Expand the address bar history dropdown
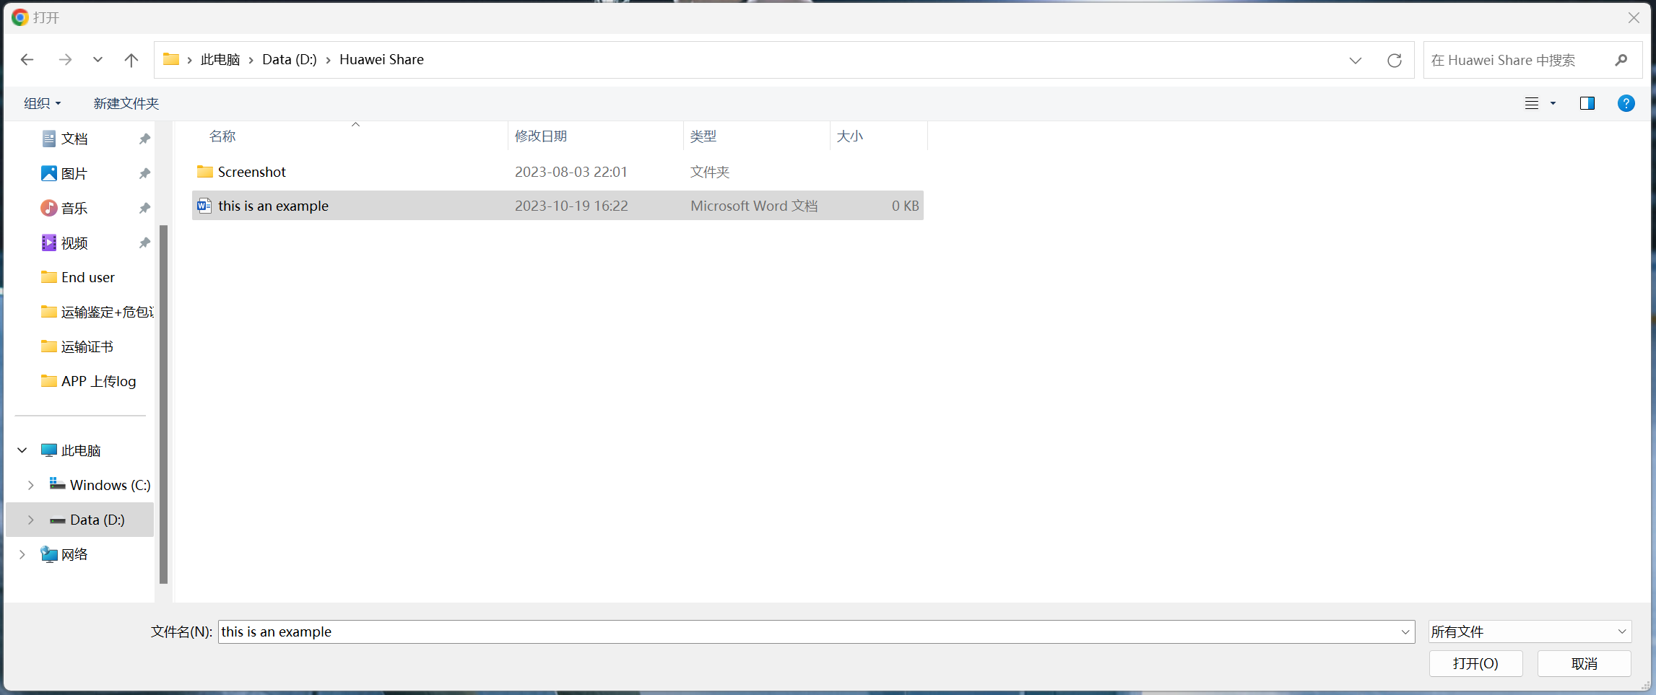The image size is (1656, 695). pos(1355,60)
